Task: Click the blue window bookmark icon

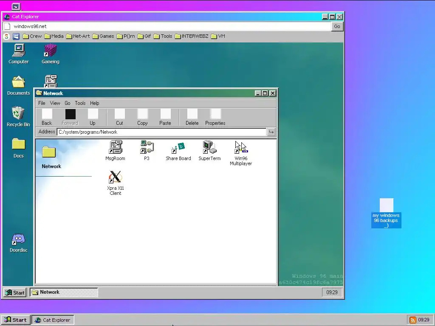Action: (x=16, y=37)
